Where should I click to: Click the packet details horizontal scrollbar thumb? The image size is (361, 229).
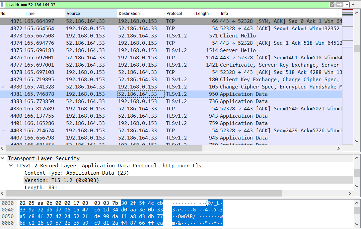(x=143, y=193)
